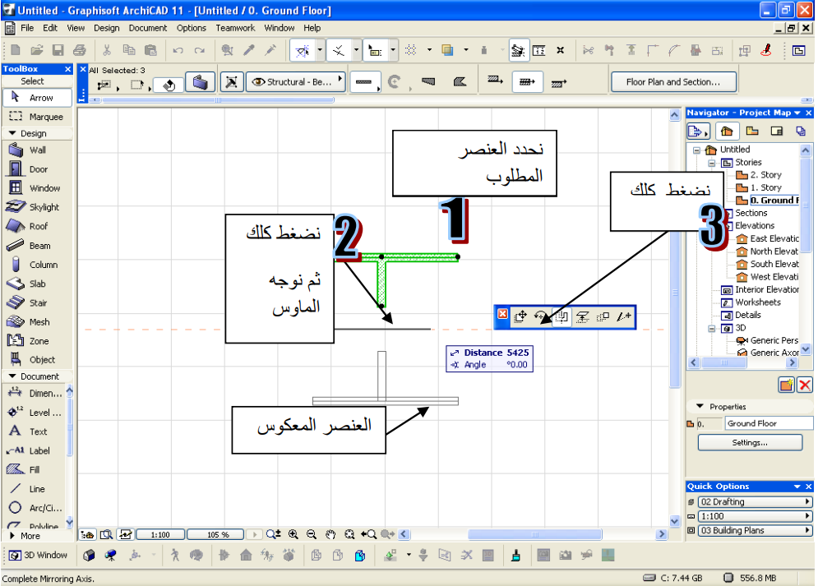Open the 3D Window button
Screen dimensions: 818x586
coord(39,556)
